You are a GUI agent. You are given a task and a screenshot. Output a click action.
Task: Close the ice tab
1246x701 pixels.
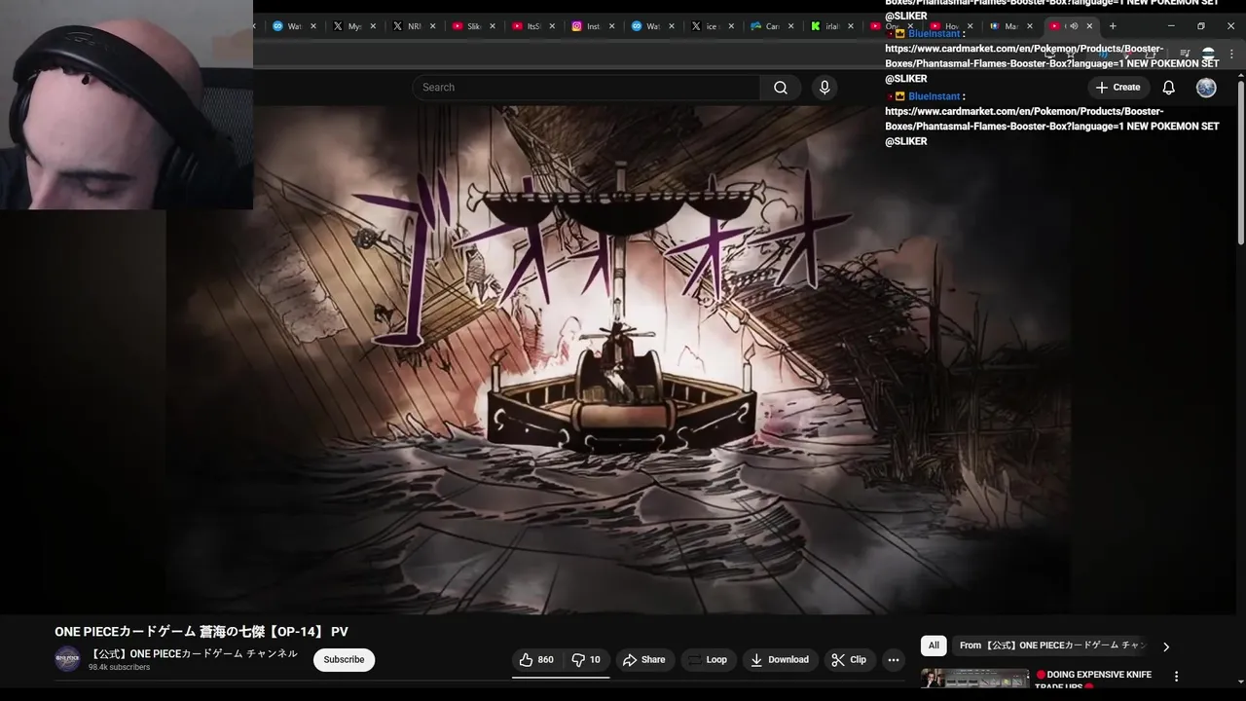(x=731, y=26)
